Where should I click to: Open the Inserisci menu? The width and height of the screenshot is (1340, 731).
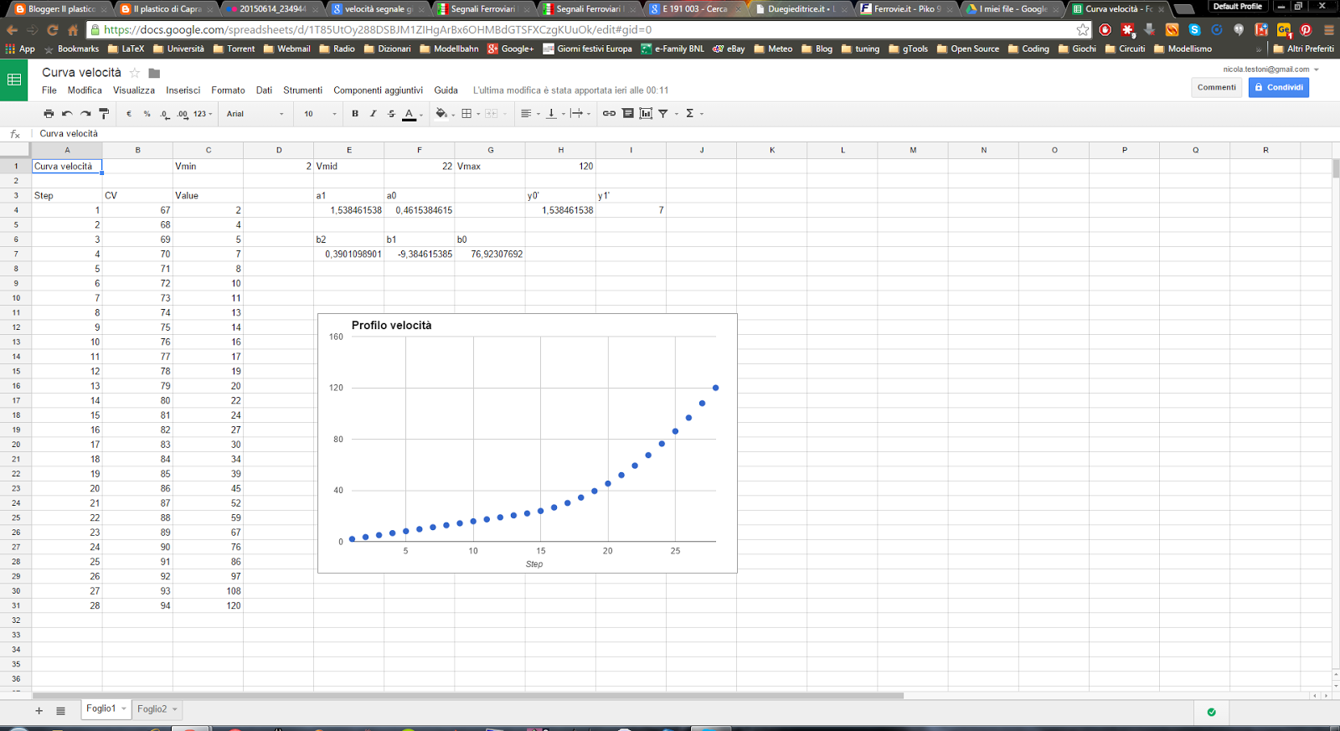pyautogui.click(x=183, y=90)
